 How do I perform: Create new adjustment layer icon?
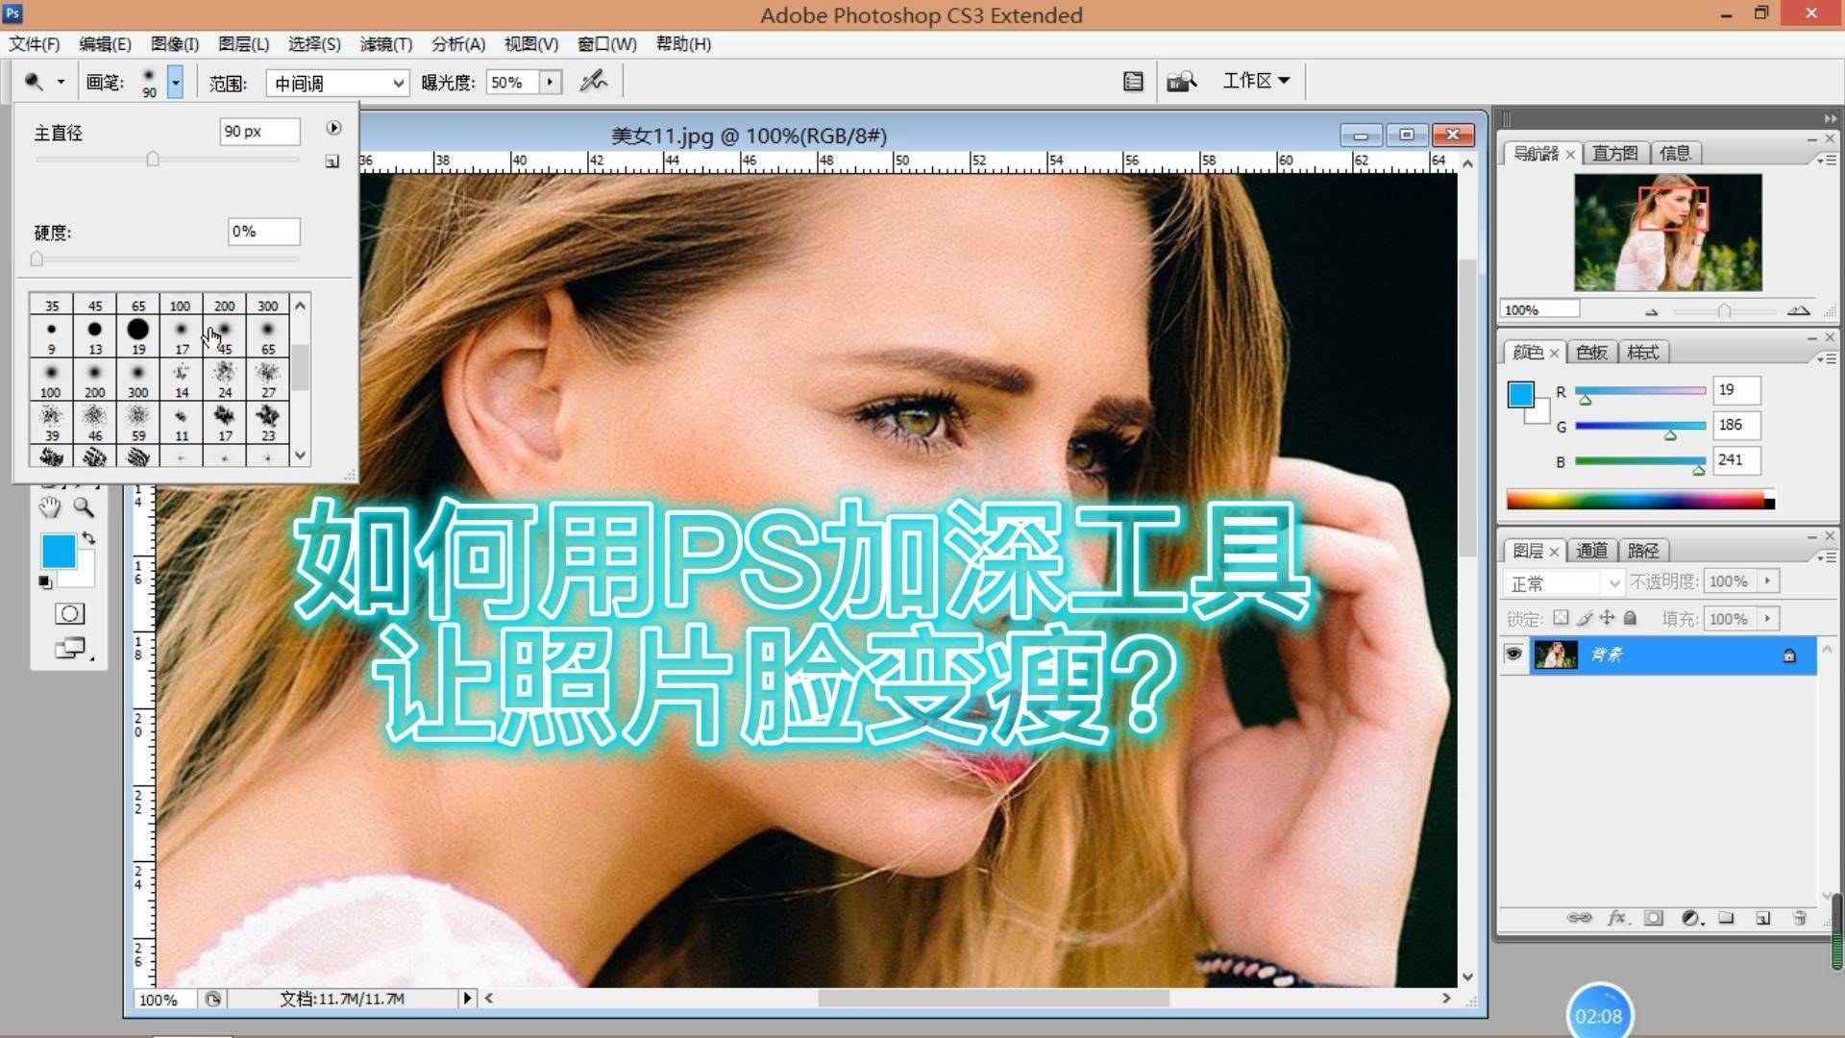pos(1691,918)
